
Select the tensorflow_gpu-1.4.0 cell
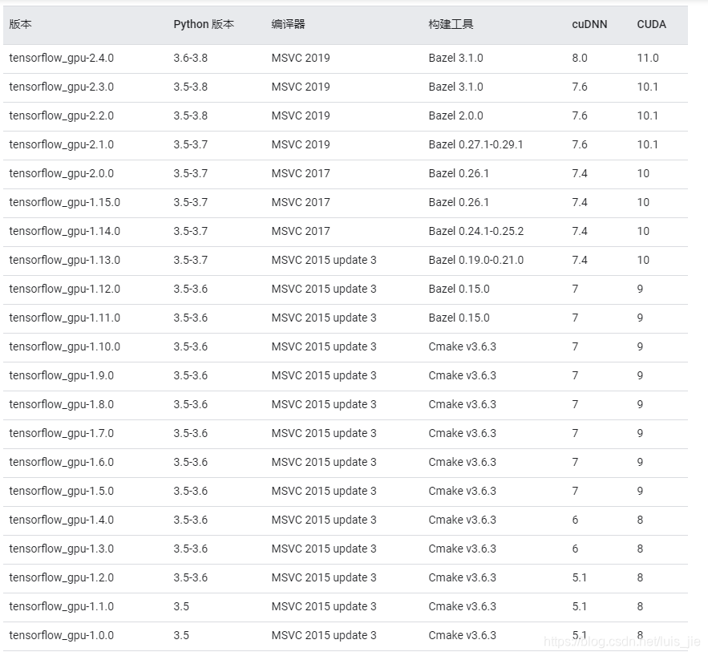coord(62,520)
